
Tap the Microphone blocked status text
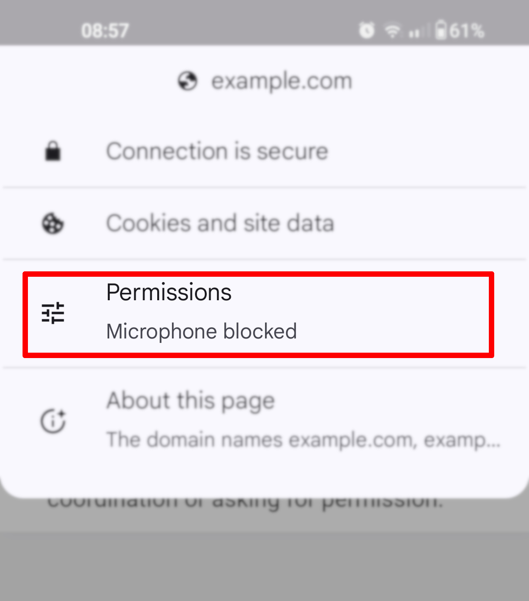(x=201, y=332)
